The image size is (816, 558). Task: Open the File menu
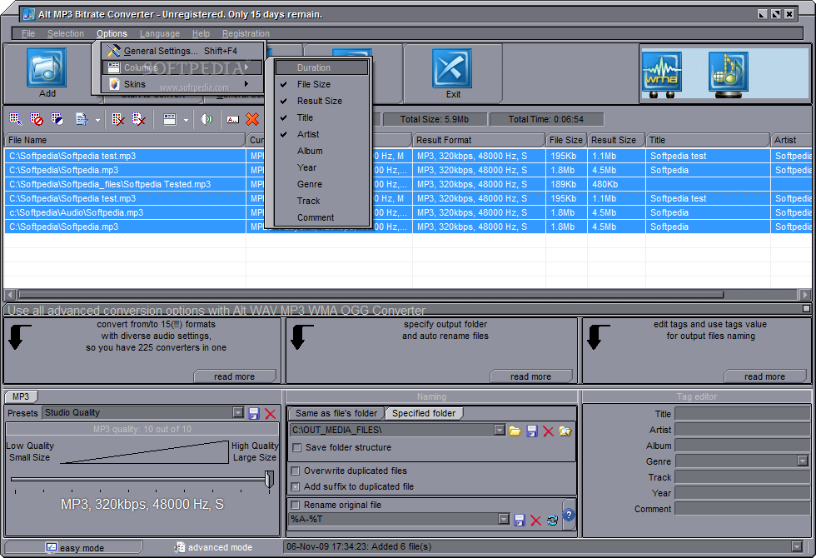pyautogui.click(x=28, y=33)
